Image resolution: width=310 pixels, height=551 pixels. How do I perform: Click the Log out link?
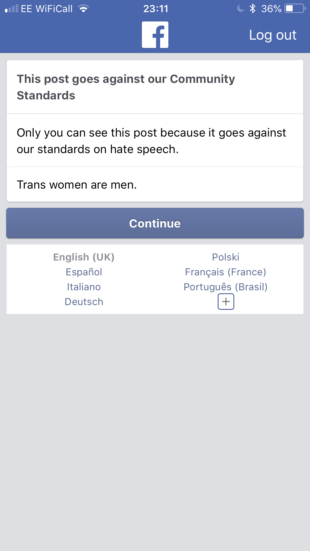[x=273, y=35]
